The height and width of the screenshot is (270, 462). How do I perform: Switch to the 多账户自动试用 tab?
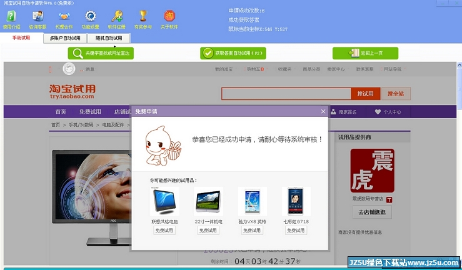65,38
